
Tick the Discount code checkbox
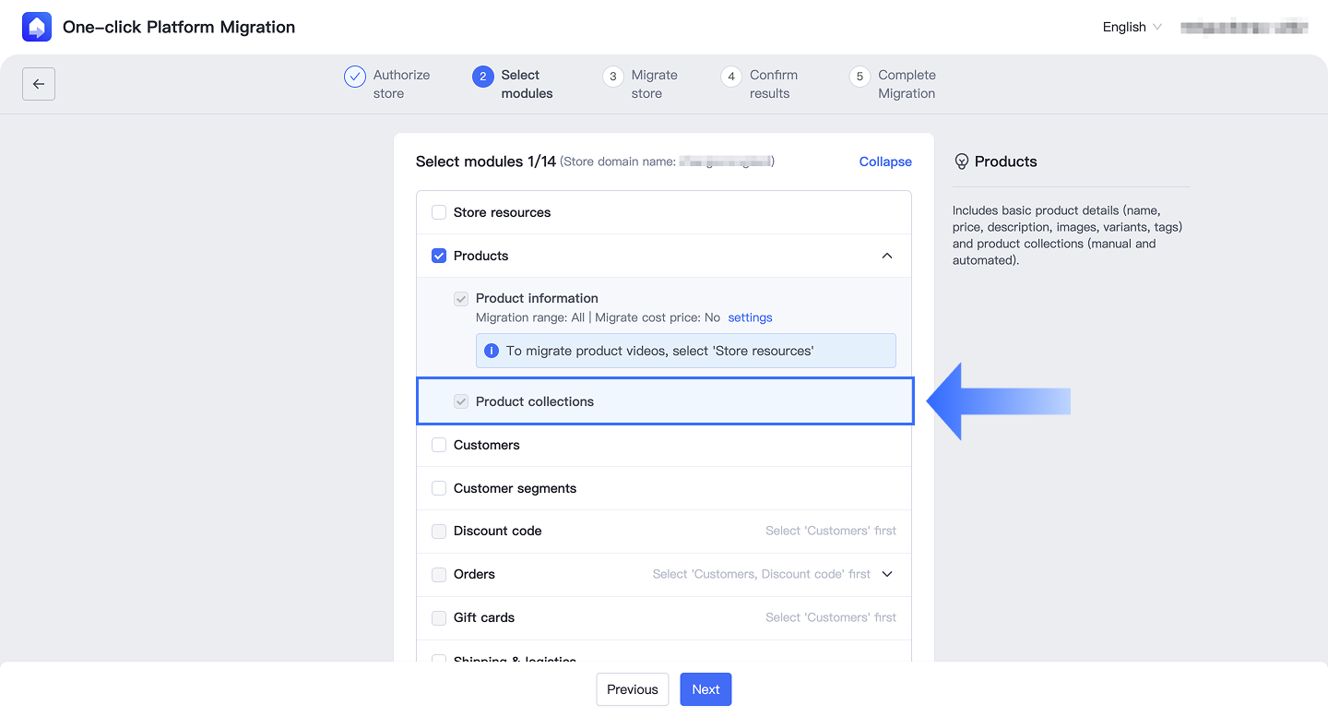click(x=439, y=532)
